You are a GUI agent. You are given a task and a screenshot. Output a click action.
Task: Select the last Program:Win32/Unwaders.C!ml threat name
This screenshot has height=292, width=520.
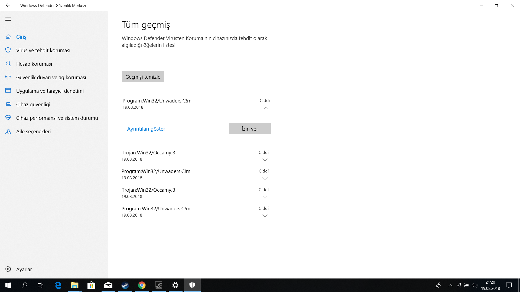coord(157,208)
